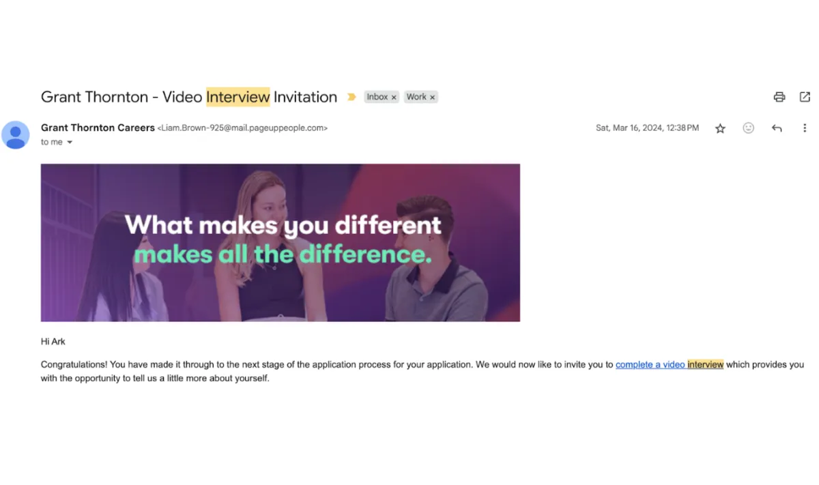Click the sender name Grant Thornton Careers
The height and width of the screenshot is (485, 819).
[x=98, y=128]
